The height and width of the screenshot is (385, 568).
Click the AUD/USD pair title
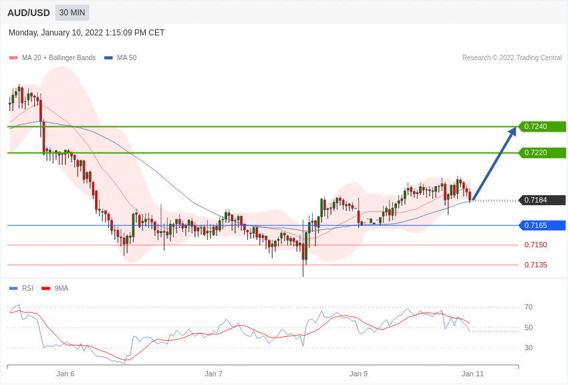click(x=29, y=13)
